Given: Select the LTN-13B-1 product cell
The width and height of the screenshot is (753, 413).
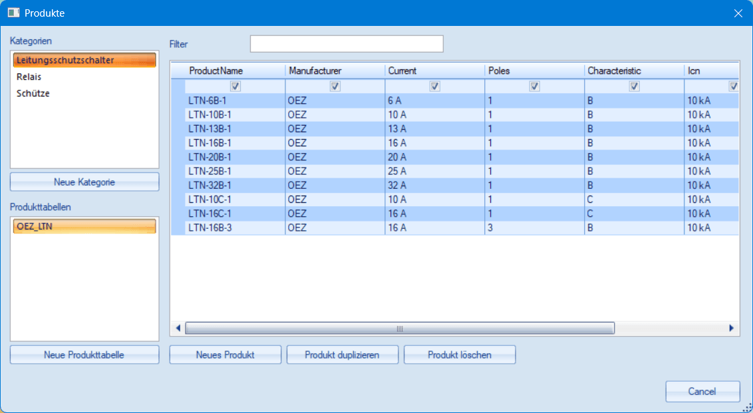Looking at the screenshot, I should click(235, 129).
